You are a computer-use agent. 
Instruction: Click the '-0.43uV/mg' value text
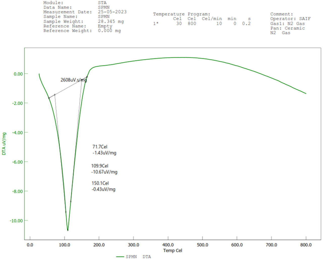click(x=104, y=189)
